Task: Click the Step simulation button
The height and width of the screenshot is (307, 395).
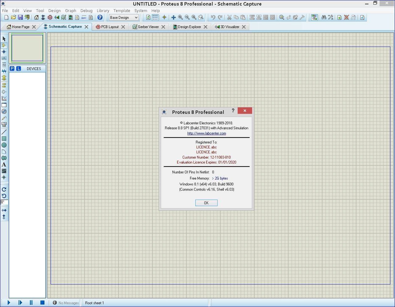Action: (20, 303)
